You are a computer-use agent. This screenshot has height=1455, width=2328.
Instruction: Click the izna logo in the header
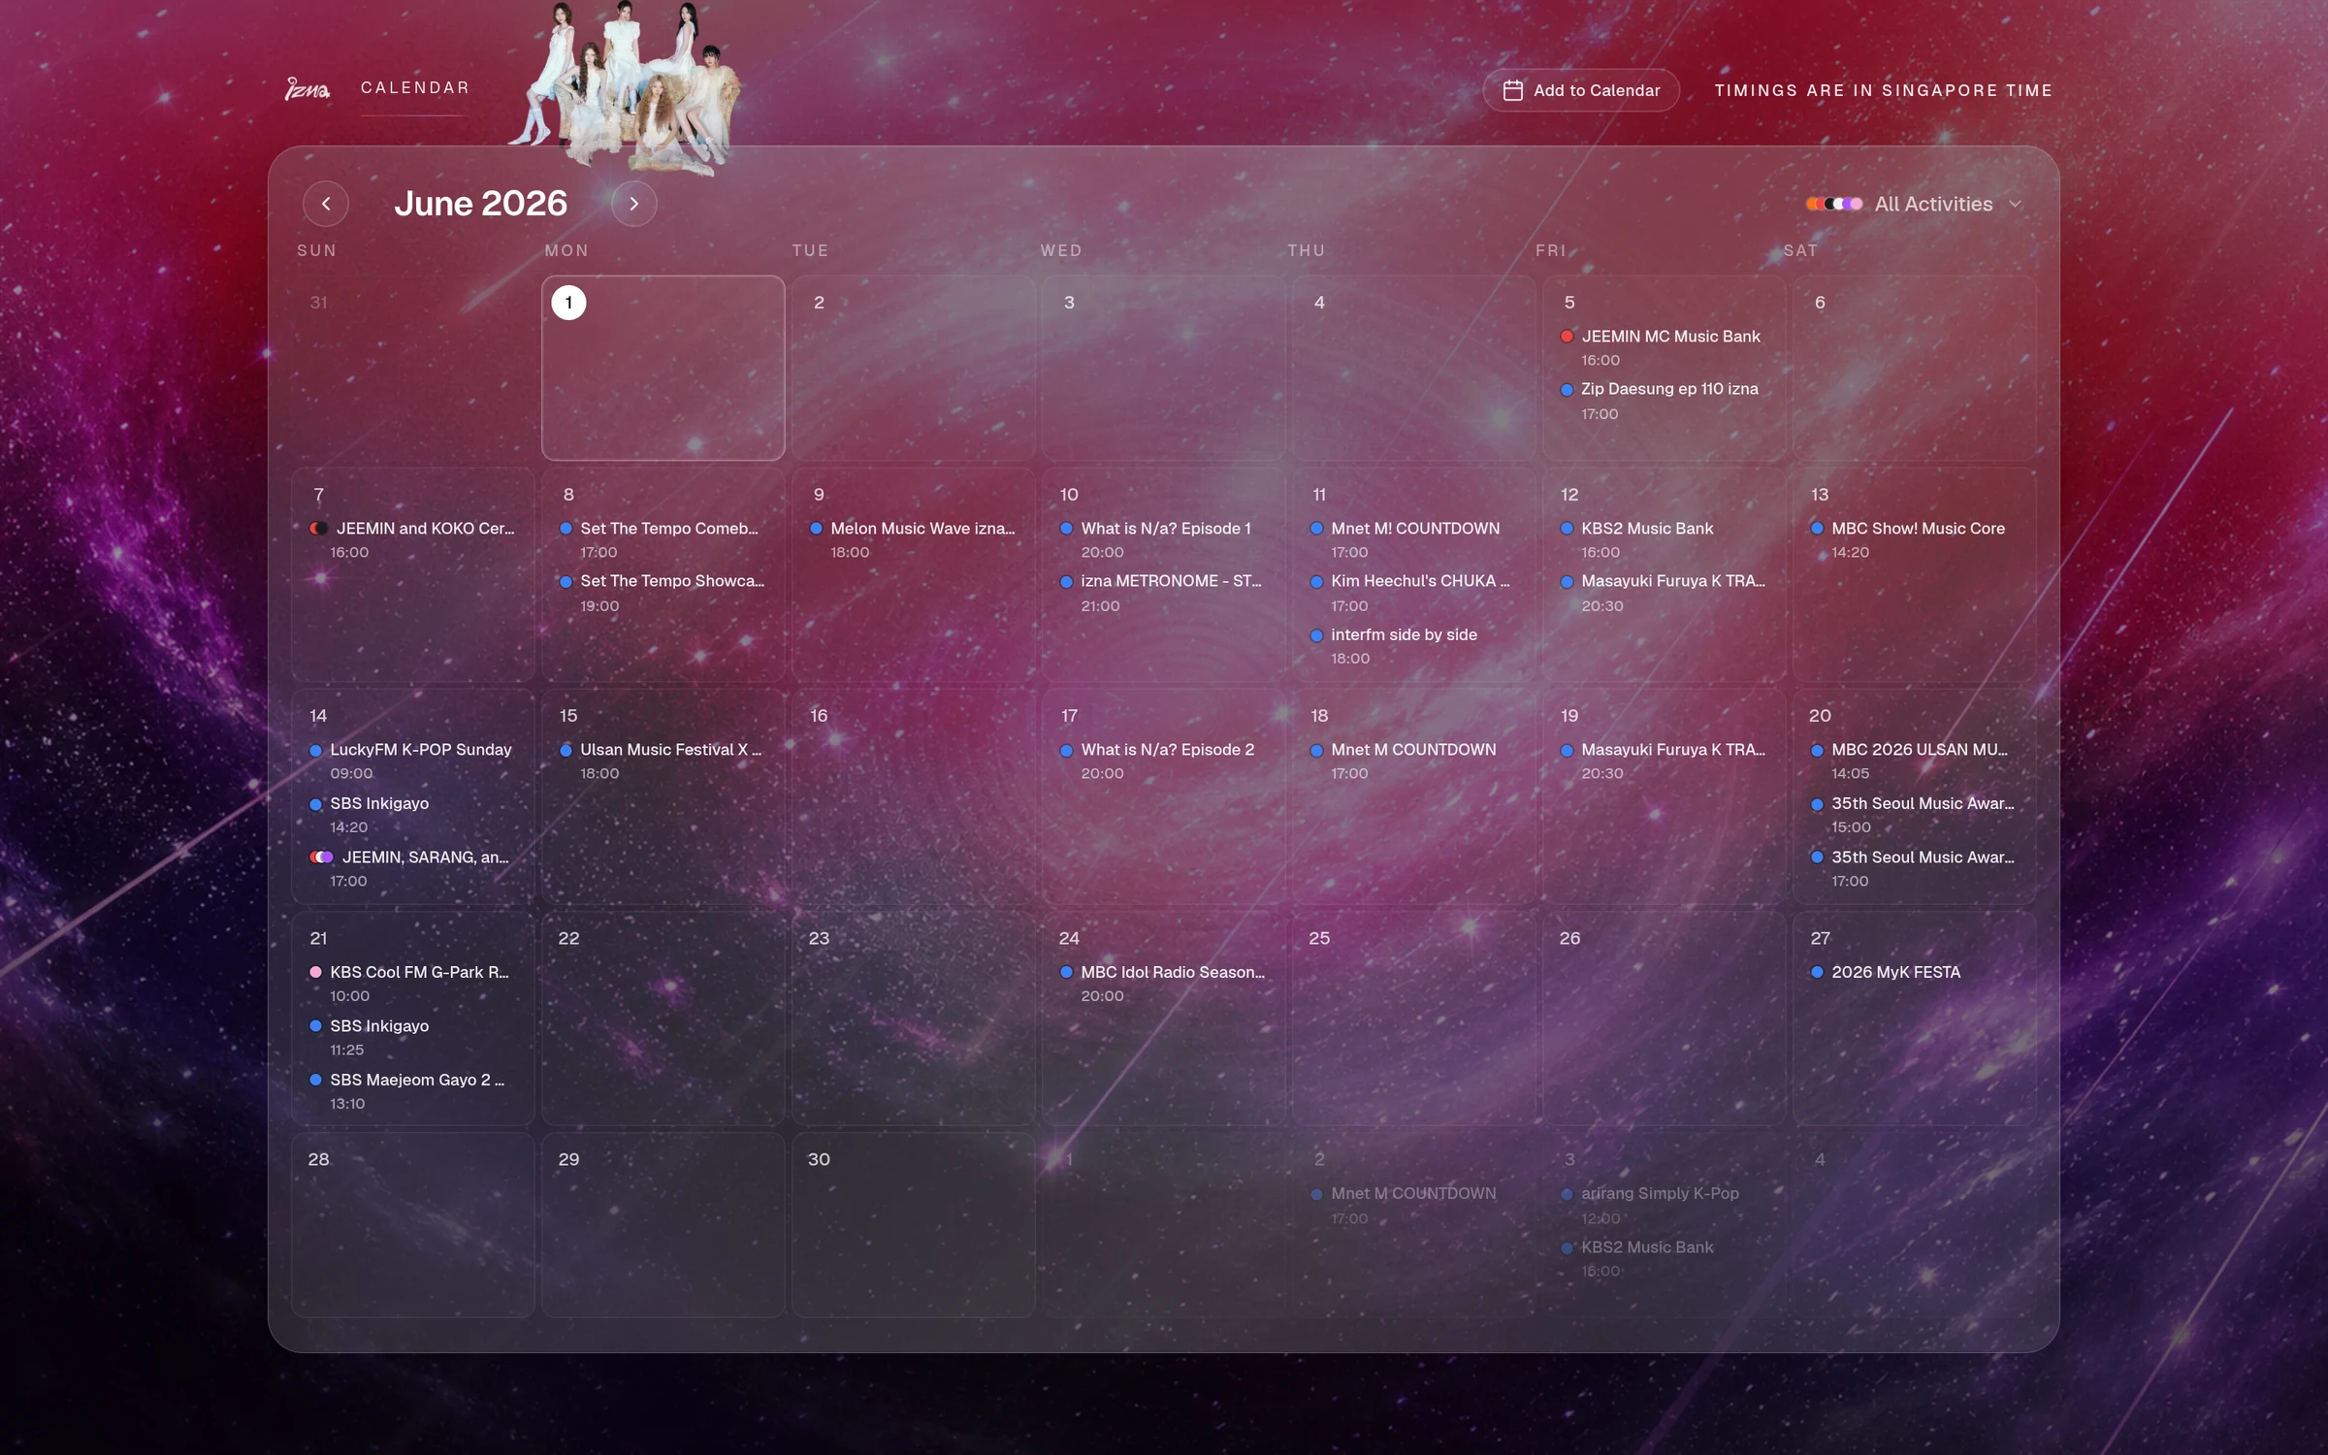tap(307, 89)
